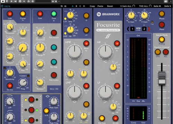Open the host preset dropdown arrow
The width and height of the screenshot is (173, 124).
pos(59,1)
